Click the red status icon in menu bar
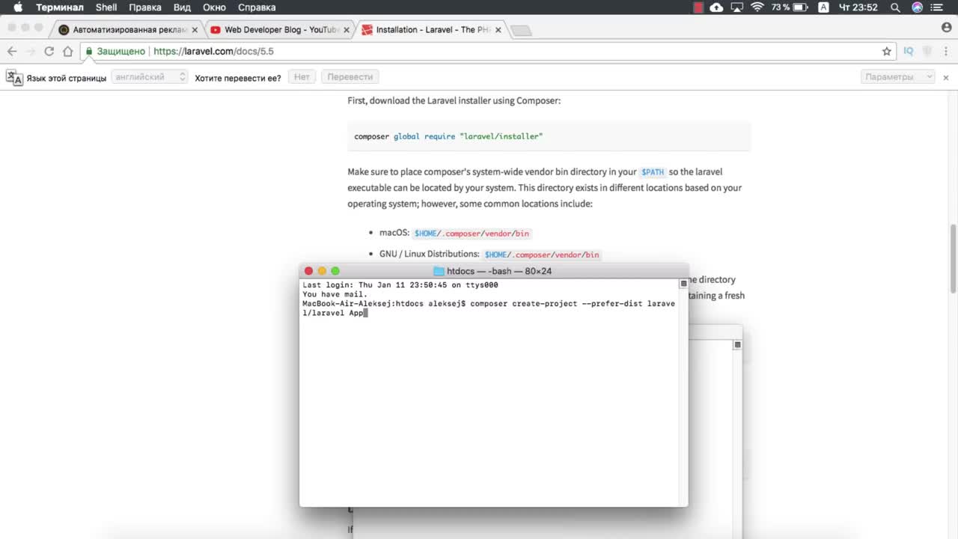Screen dimensions: 958x539 [x=698, y=7]
